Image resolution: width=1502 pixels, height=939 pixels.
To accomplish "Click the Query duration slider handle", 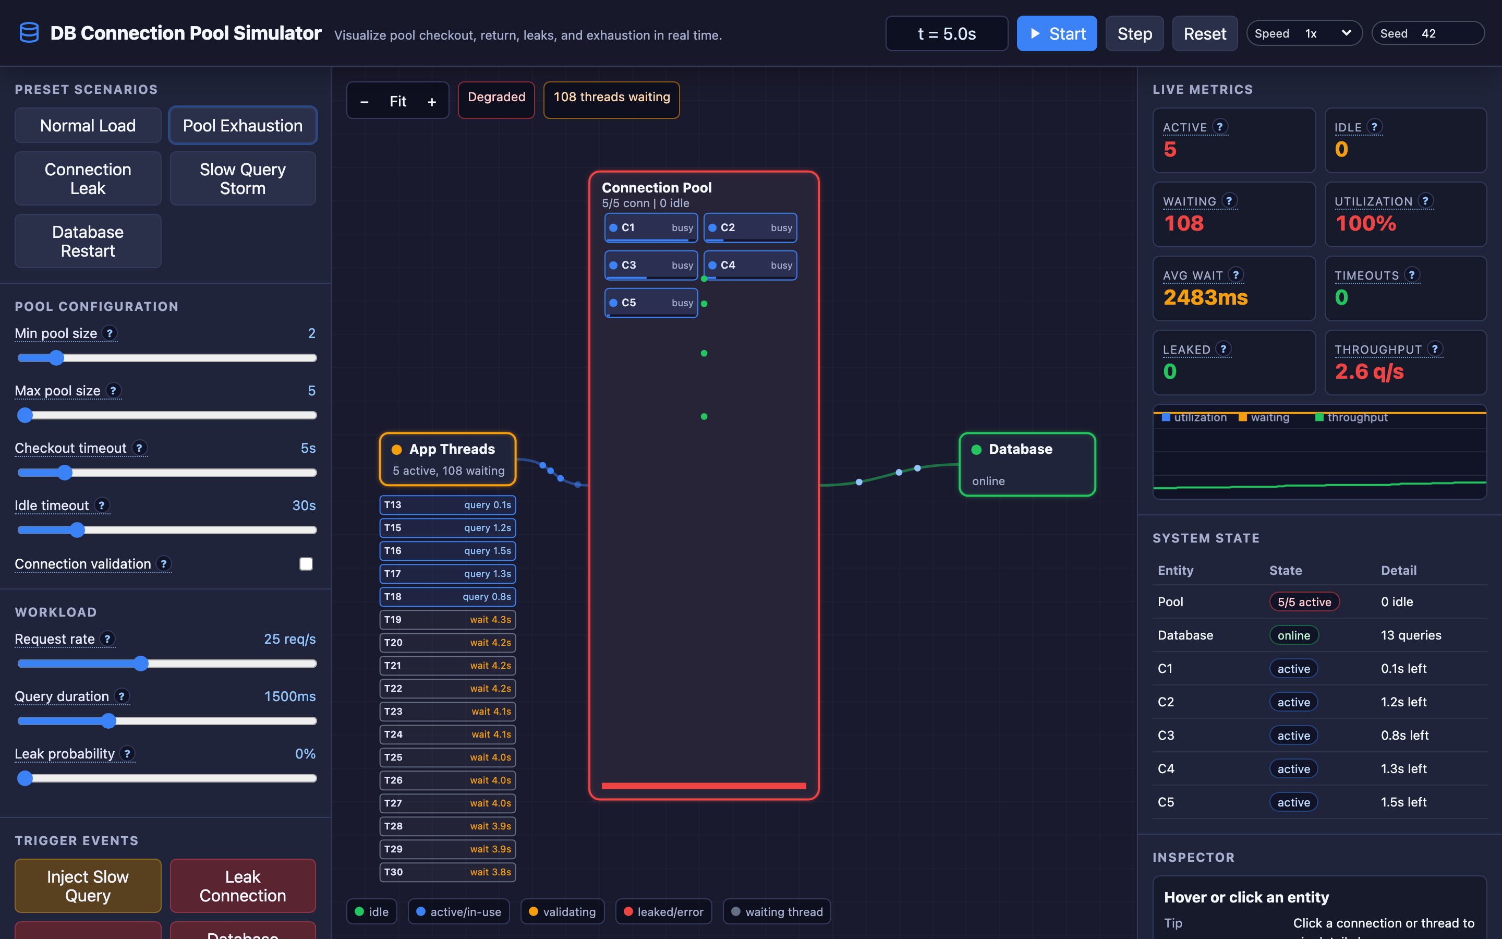I will 108,721.
